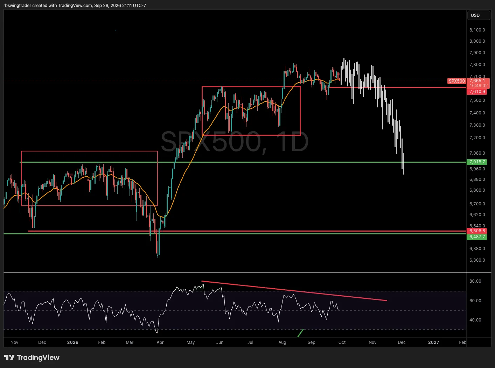
Task: Click the 8,000.0 price axis value
Action: tap(477, 41)
